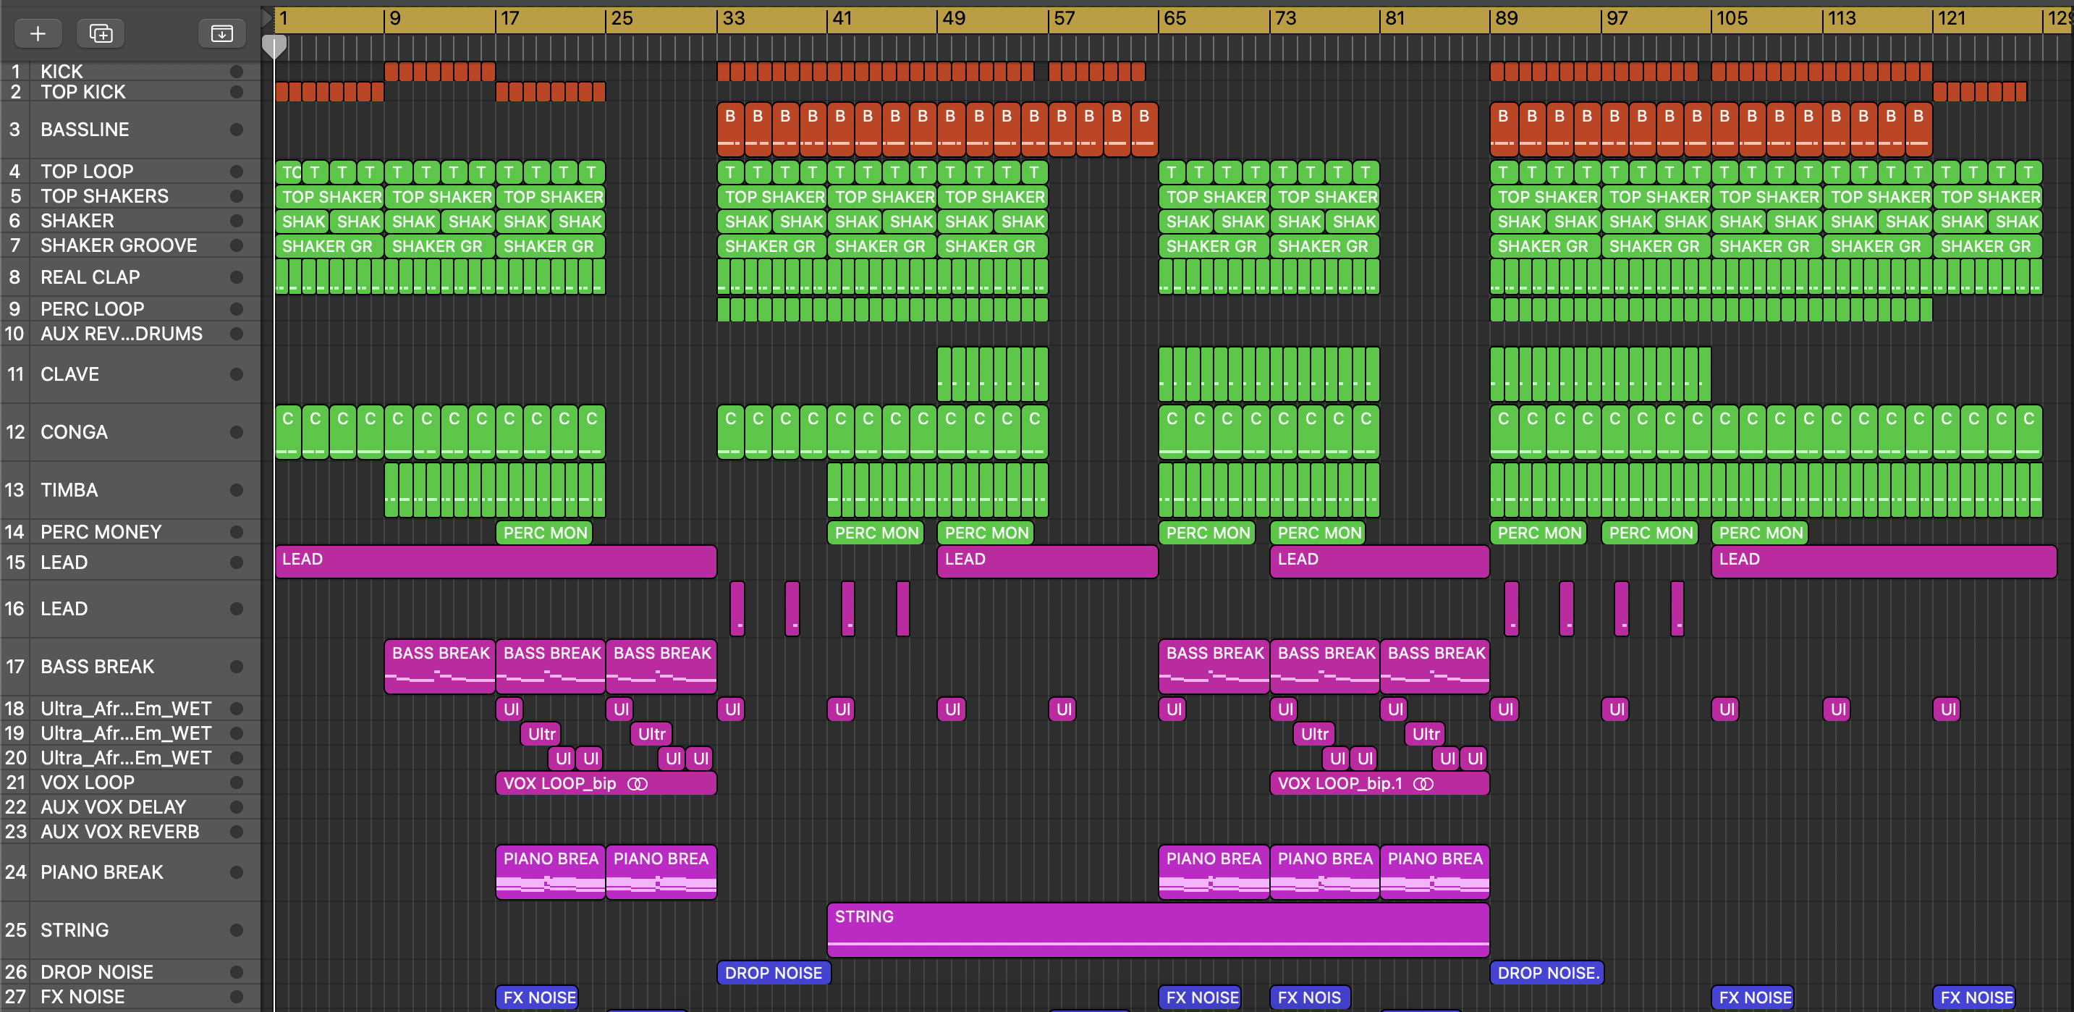2074x1012 pixels.
Task: Select the PIANO BREAK track header
Action: point(130,872)
